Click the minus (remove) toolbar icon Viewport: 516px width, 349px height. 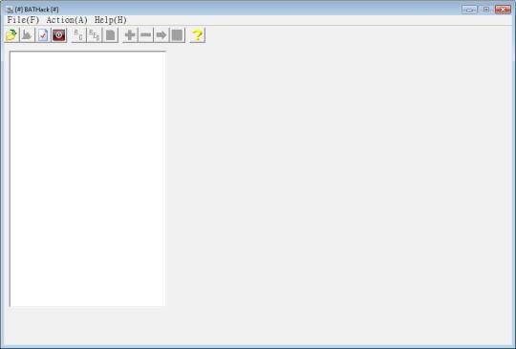click(146, 35)
